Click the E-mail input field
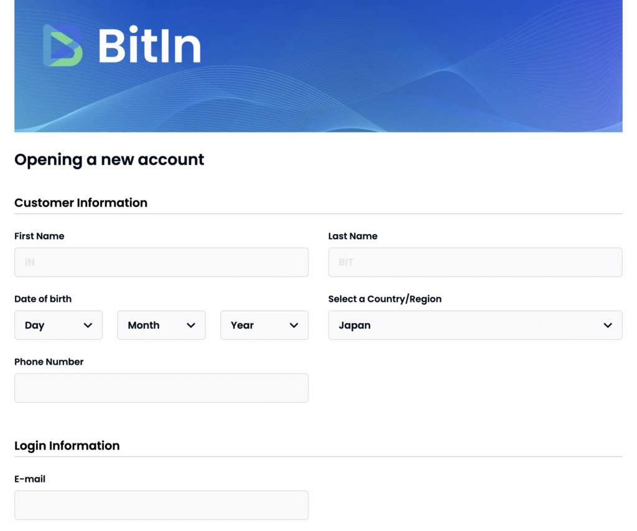 [x=161, y=505]
